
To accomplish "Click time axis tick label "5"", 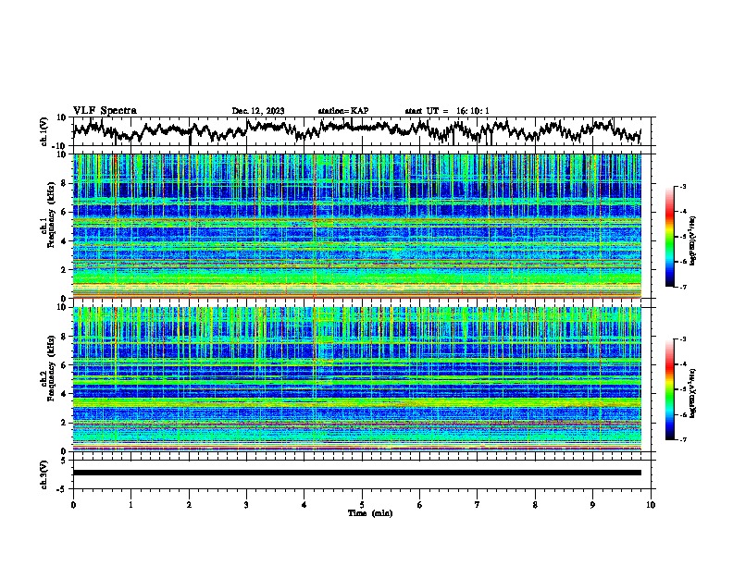I will (362, 505).
